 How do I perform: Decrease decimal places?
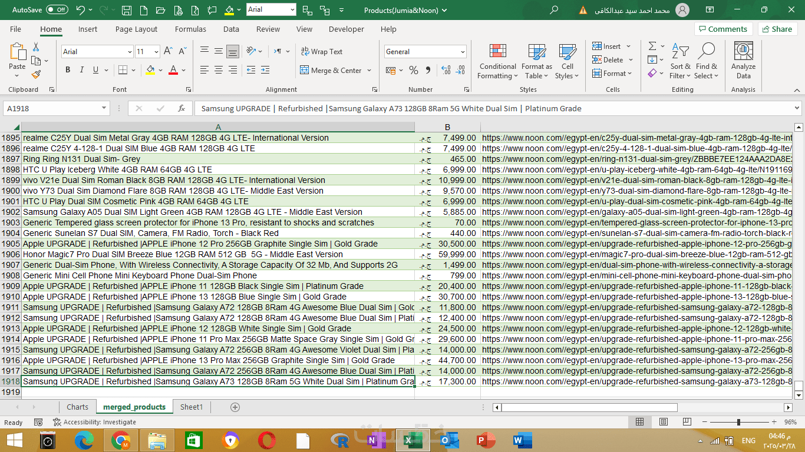460,70
